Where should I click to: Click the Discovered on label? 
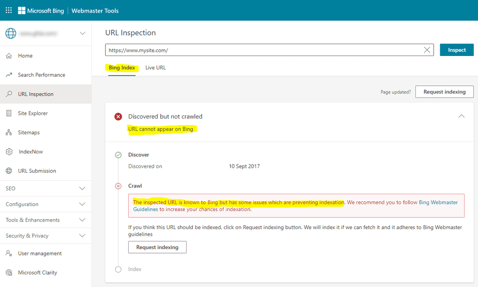(x=145, y=166)
